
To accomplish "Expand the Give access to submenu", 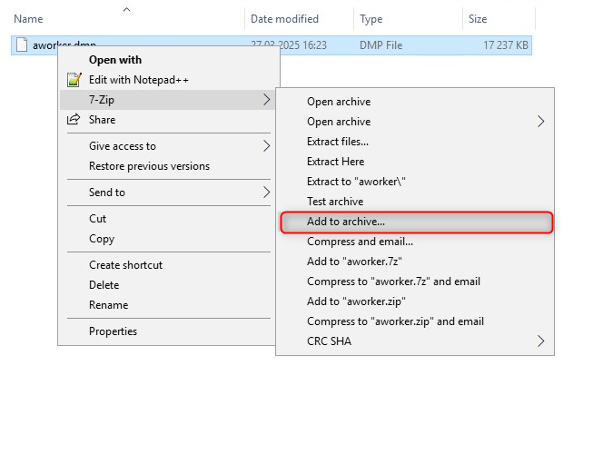I will tap(266, 146).
